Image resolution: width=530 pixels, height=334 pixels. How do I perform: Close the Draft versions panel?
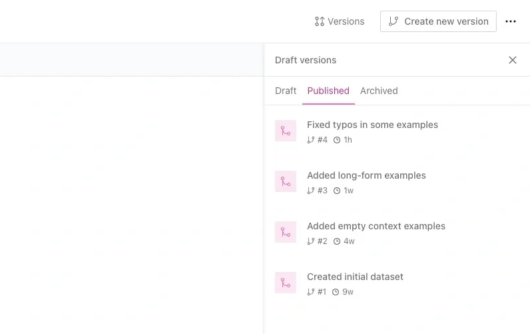coord(513,60)
